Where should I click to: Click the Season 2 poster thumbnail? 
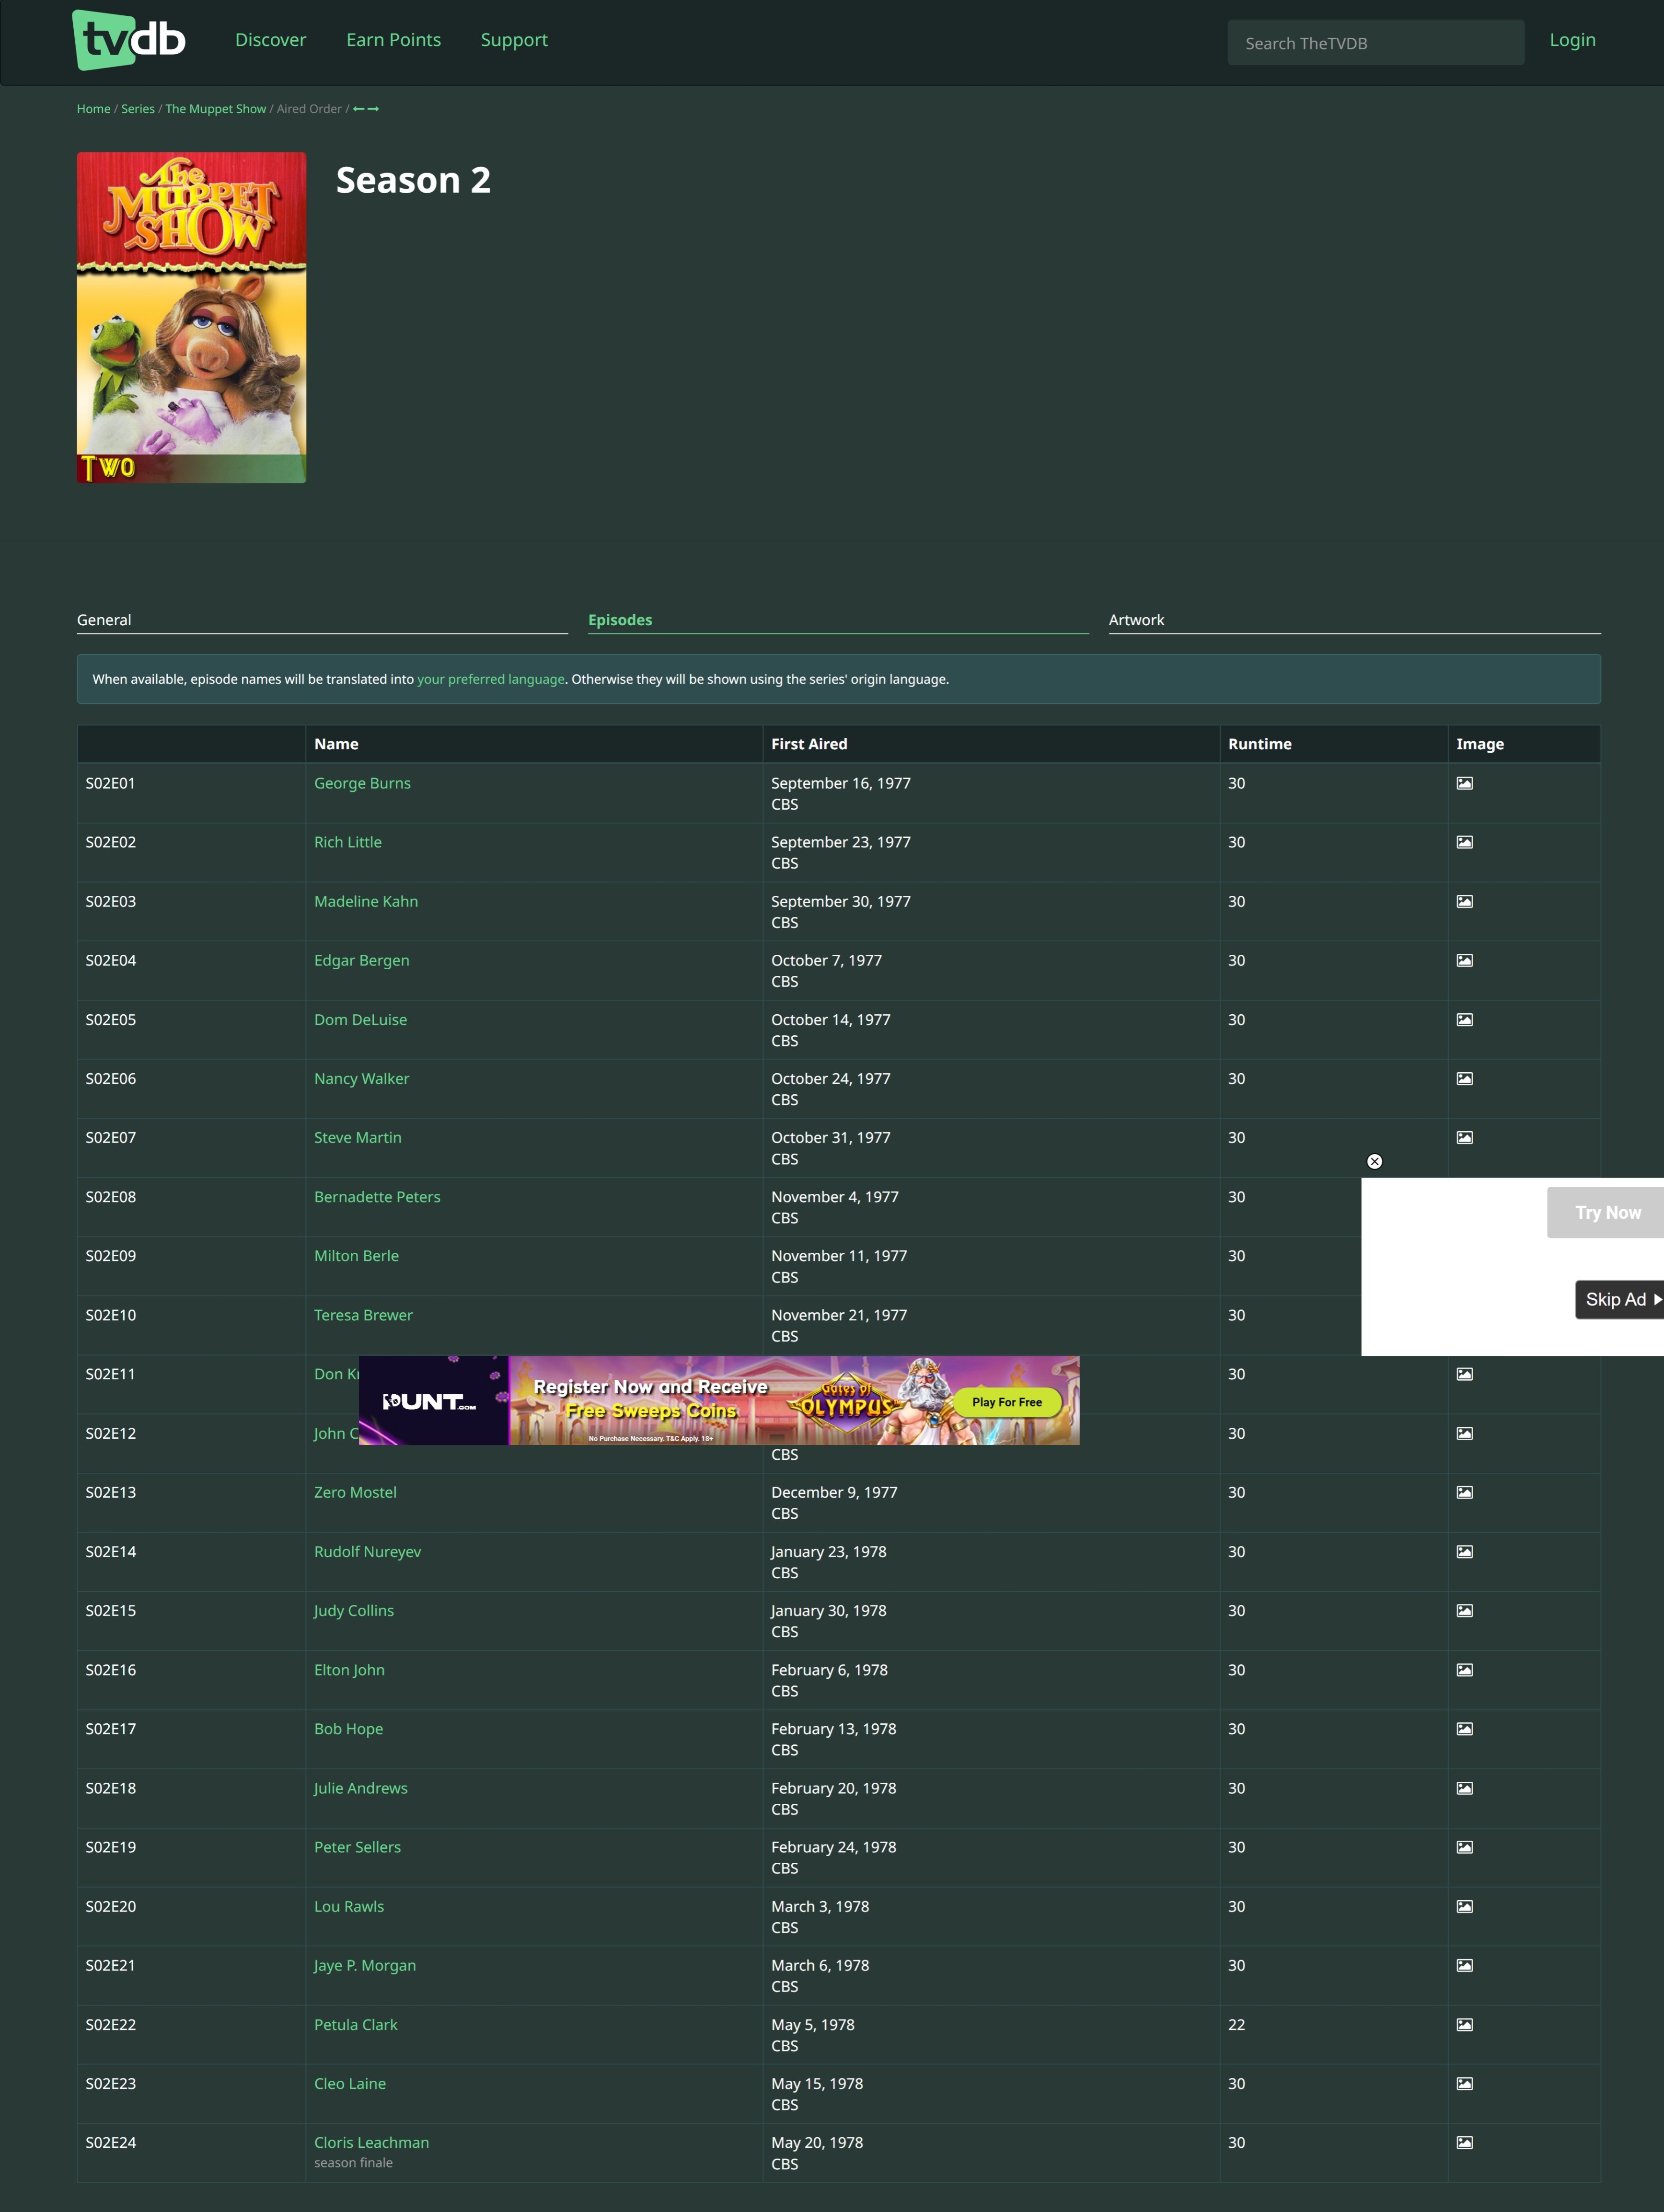point(191,317)
